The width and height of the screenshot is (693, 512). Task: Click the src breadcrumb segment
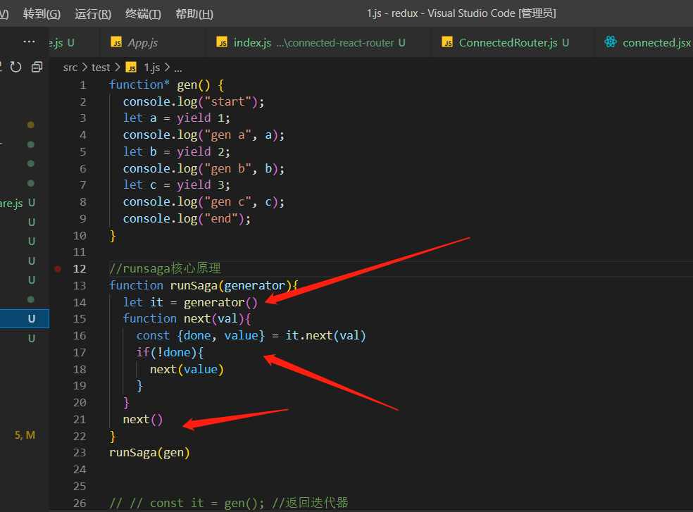(x=70, y=68)
